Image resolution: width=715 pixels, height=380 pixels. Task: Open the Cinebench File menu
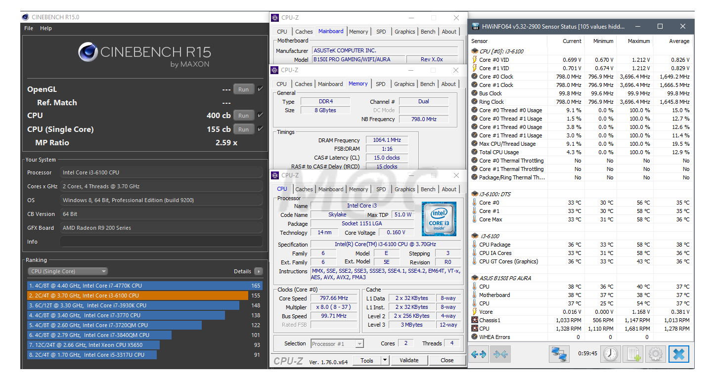[29, 28]
